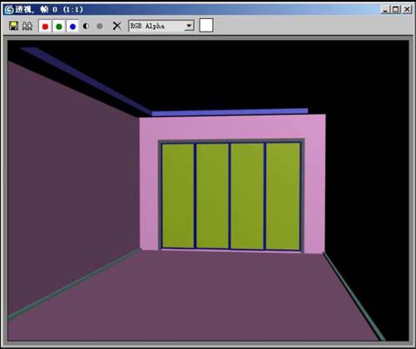416x349 pixels.
Task: Click the Save Bitmap floppy disk icon
Action: tap(13, 26)
